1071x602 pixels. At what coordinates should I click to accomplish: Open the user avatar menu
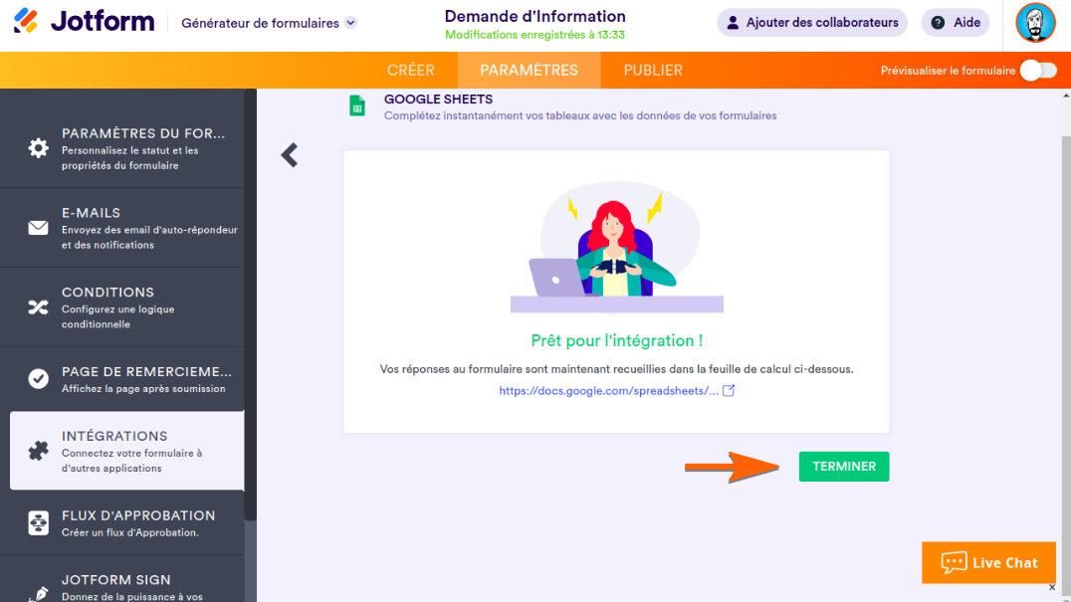[x=1035, y=23]
